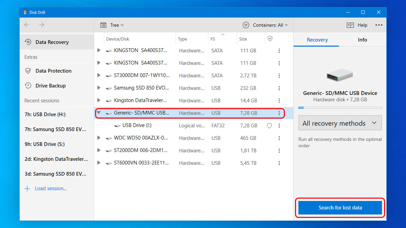
Task: Click the FAT32 file system cell
Action: (x=218, y=126)
